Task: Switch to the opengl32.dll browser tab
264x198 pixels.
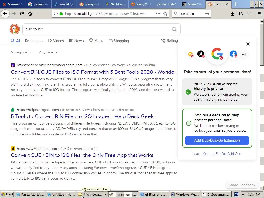Action: 141,4
